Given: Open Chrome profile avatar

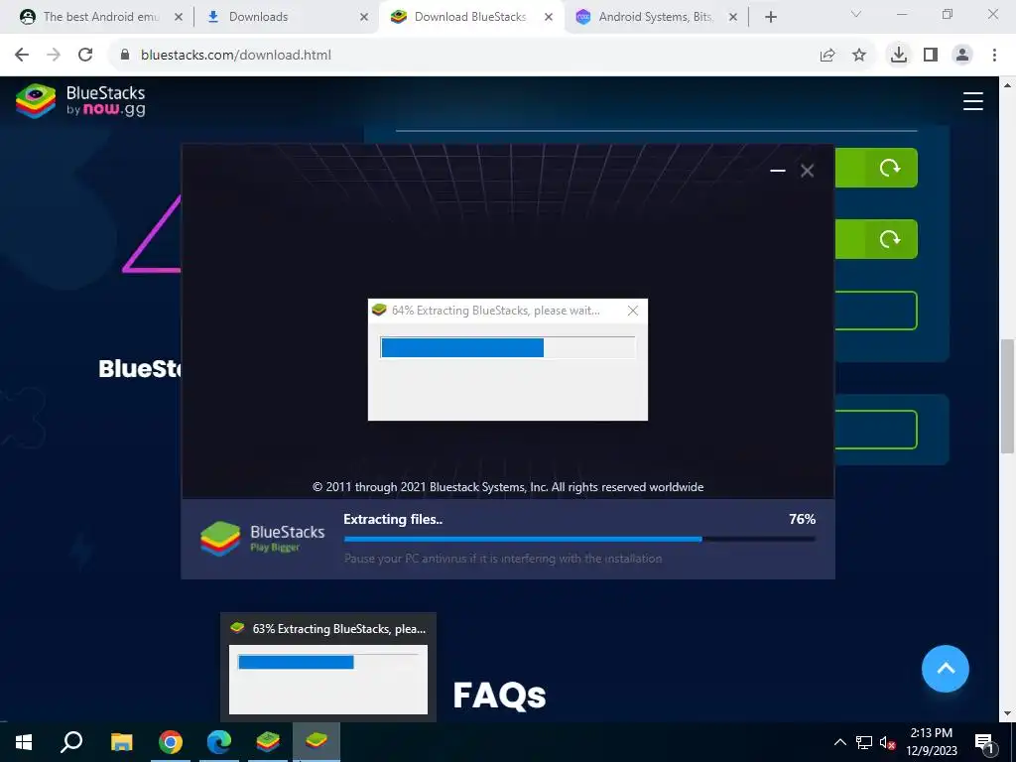Looking at the screenshot, I should pos(962,56).
